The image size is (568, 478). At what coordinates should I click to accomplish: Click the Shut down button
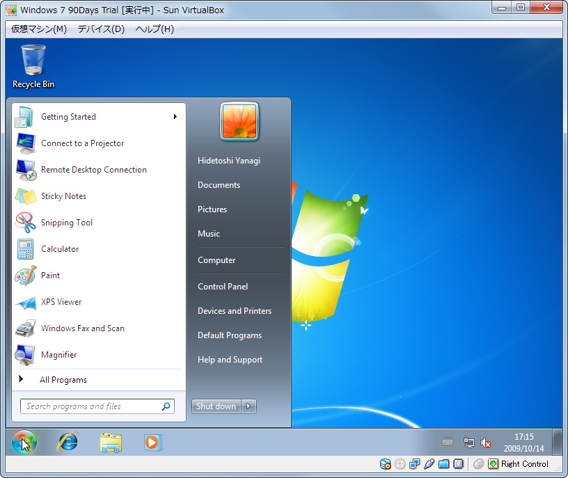pyautogui.click(x=215, y=406)
